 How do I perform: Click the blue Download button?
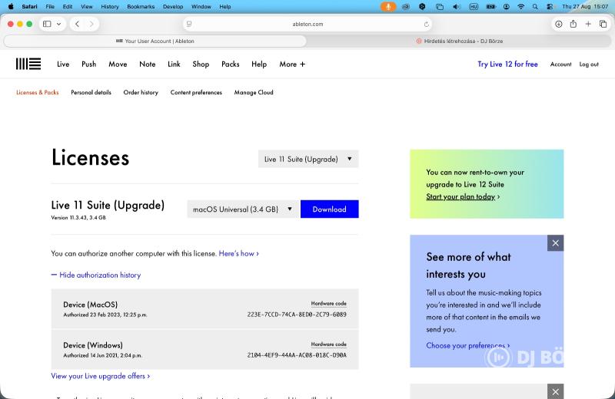[x=330, y=209]
